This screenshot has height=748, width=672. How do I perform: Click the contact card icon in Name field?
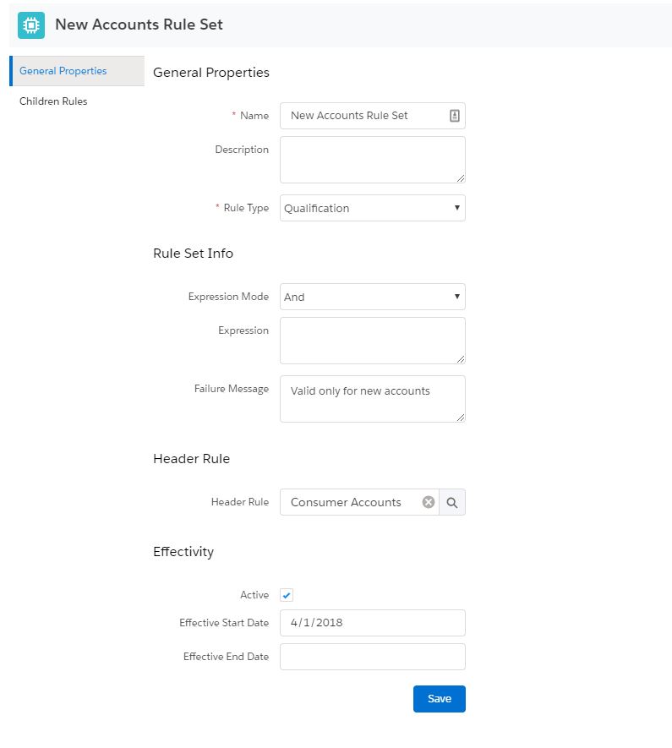pos(455,116)
